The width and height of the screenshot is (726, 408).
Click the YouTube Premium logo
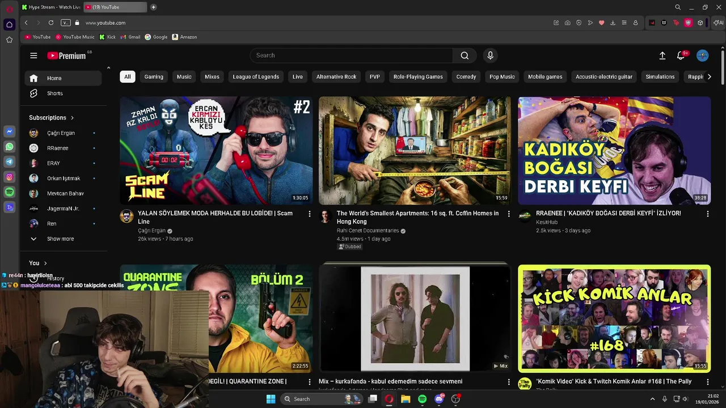tap(66, 56)
